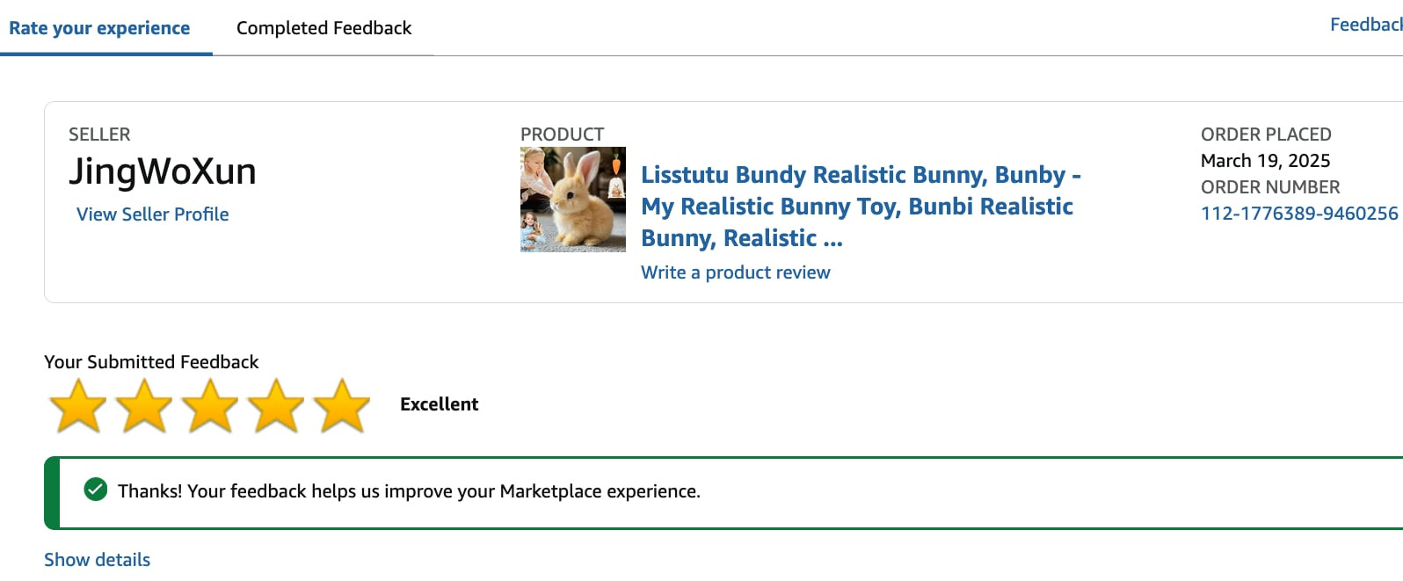Click the Feedback link at top right
The height and width of the screenshot is (581, 1403).
click(x=1365, y=25)
